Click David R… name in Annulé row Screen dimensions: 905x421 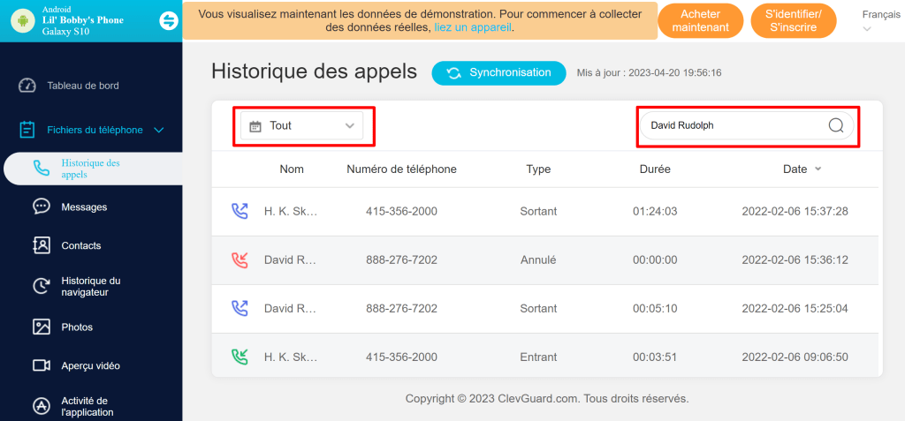coord(290,260)
